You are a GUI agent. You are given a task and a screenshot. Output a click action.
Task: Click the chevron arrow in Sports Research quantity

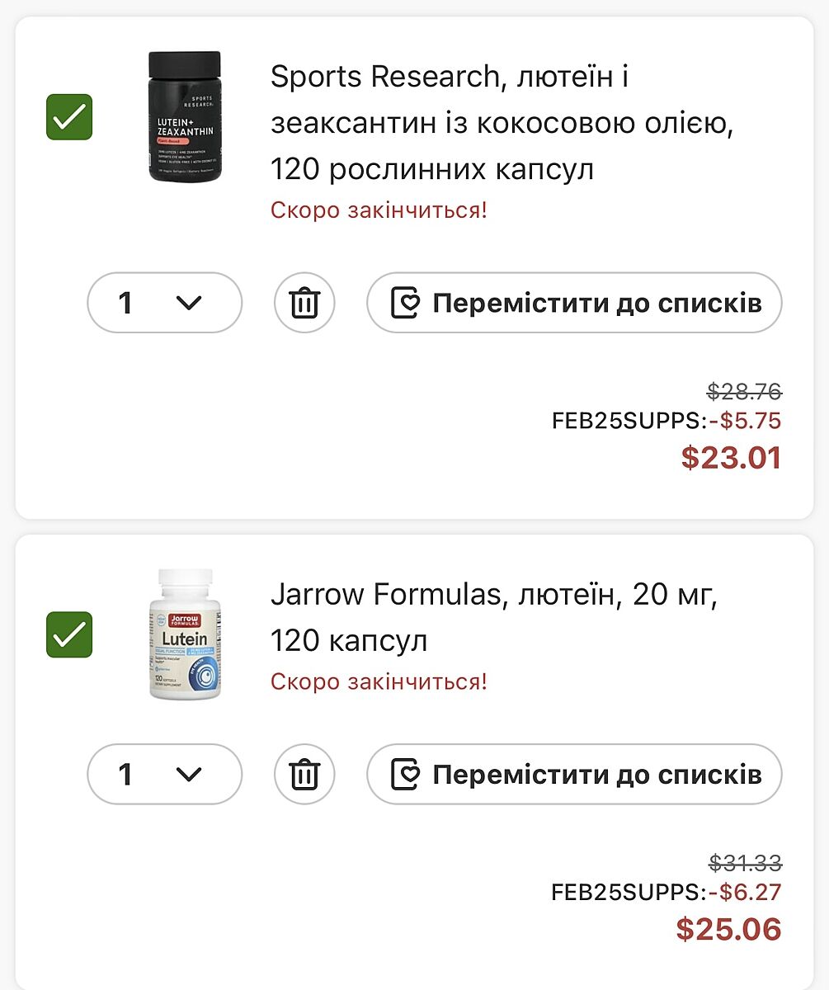tap(189, 303)
